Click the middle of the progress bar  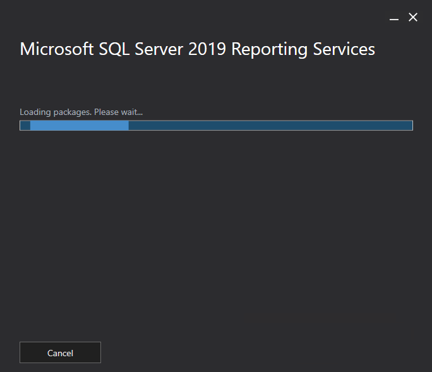coord(216,126)
